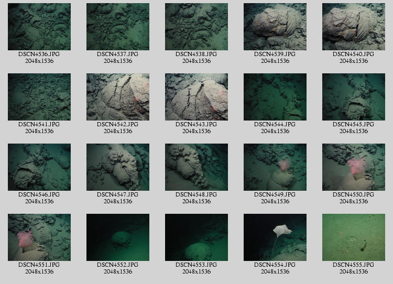Select green sediment thumbnail DSCN4555.JPG
393x284 pixels.
click(x=354, y=237)
